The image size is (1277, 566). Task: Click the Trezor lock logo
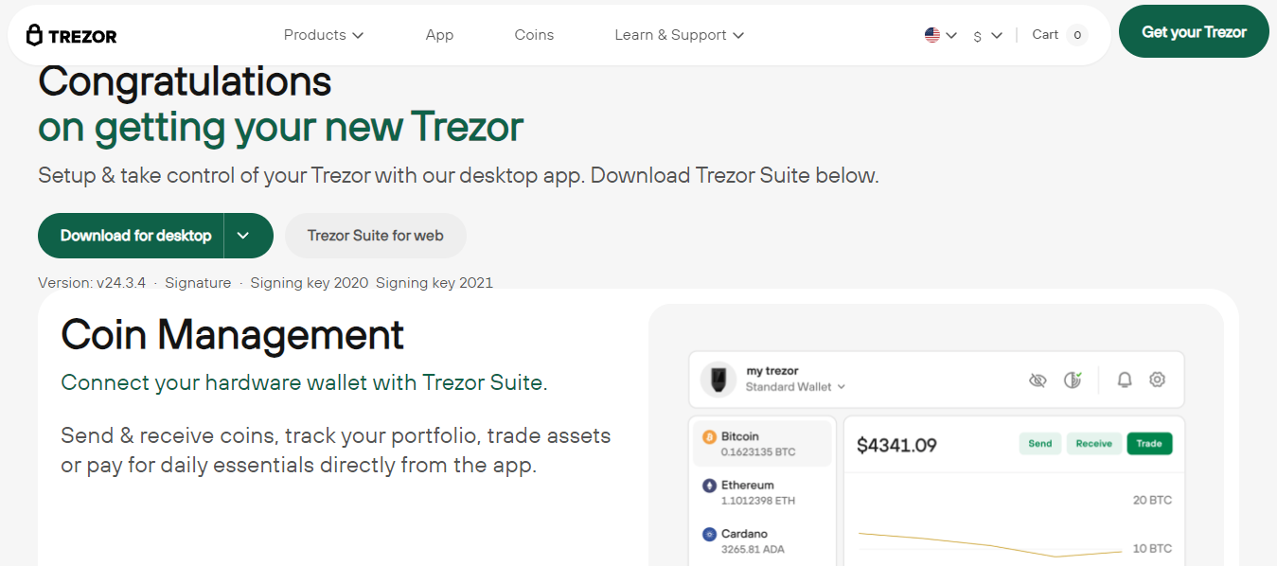(35, 34)
